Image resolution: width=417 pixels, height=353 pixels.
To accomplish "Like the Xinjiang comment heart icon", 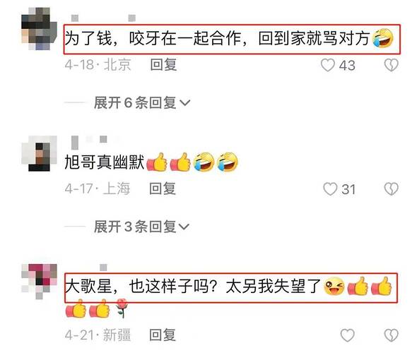I will 348,335.
